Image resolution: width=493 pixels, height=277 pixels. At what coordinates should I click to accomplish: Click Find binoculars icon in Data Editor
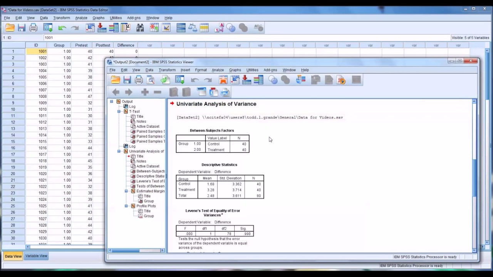pos(140,27)
